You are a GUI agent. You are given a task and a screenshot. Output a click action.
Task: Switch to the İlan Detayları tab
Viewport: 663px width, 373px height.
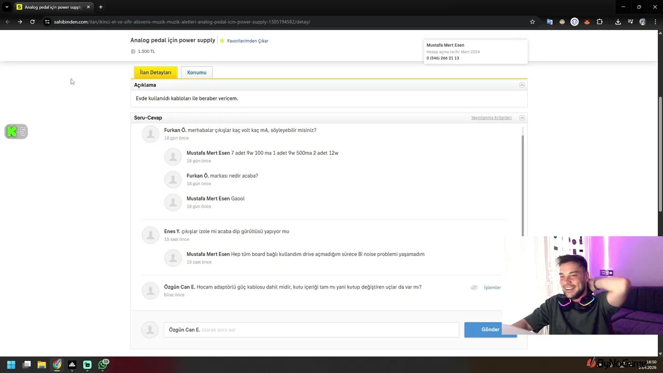(155, 73)
